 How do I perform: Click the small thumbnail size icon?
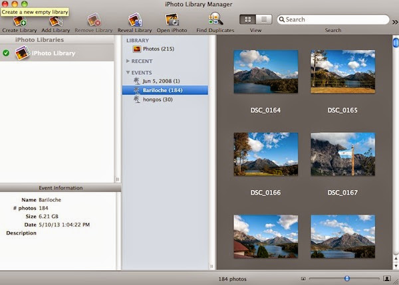(303, 278)
